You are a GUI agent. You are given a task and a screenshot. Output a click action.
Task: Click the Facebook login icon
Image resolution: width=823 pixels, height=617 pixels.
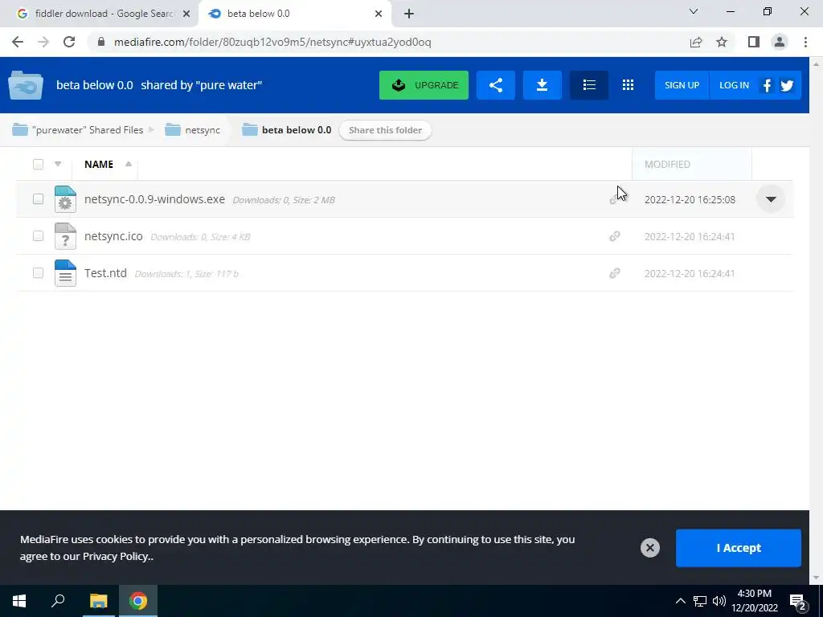click(x=767, y=85)
